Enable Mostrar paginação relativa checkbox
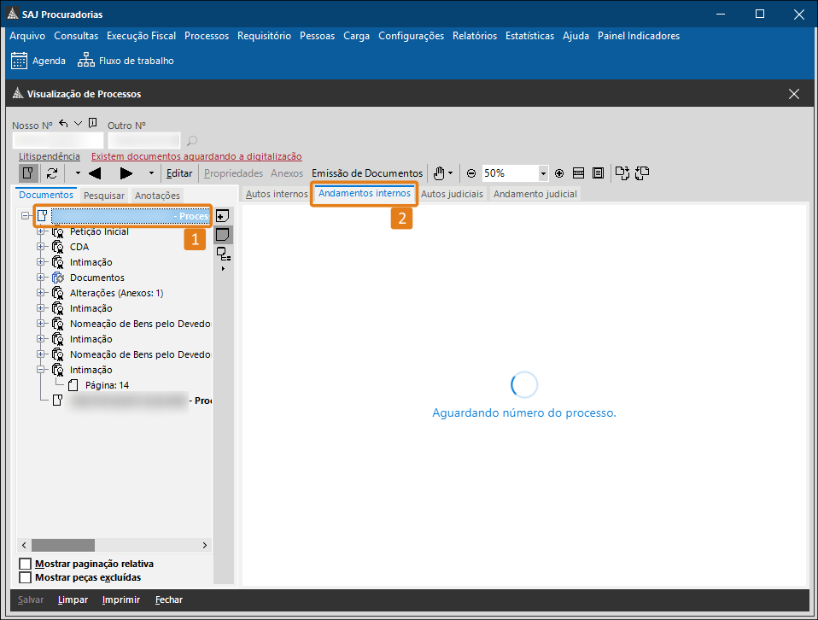818x620 pixels. pos(25,564)
